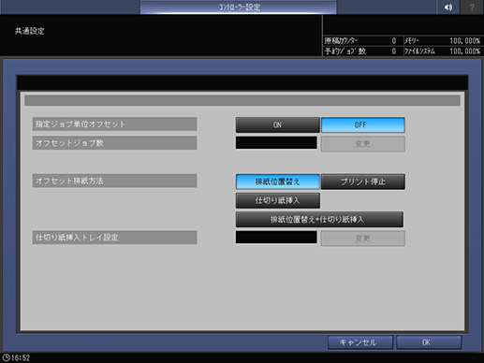
Task: Select the コントローラー設定 tab at top
Action: (239, 7)
